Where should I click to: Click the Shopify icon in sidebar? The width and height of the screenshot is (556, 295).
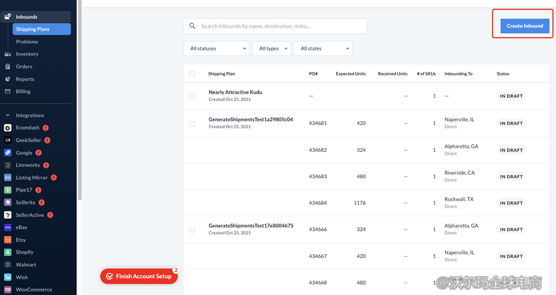point(8,252)
